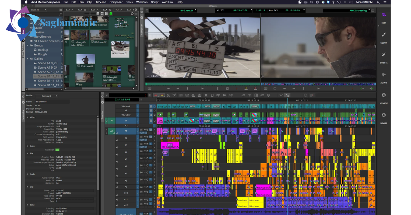Open the Edit workspace in right sidebar

tap(384, 18)
